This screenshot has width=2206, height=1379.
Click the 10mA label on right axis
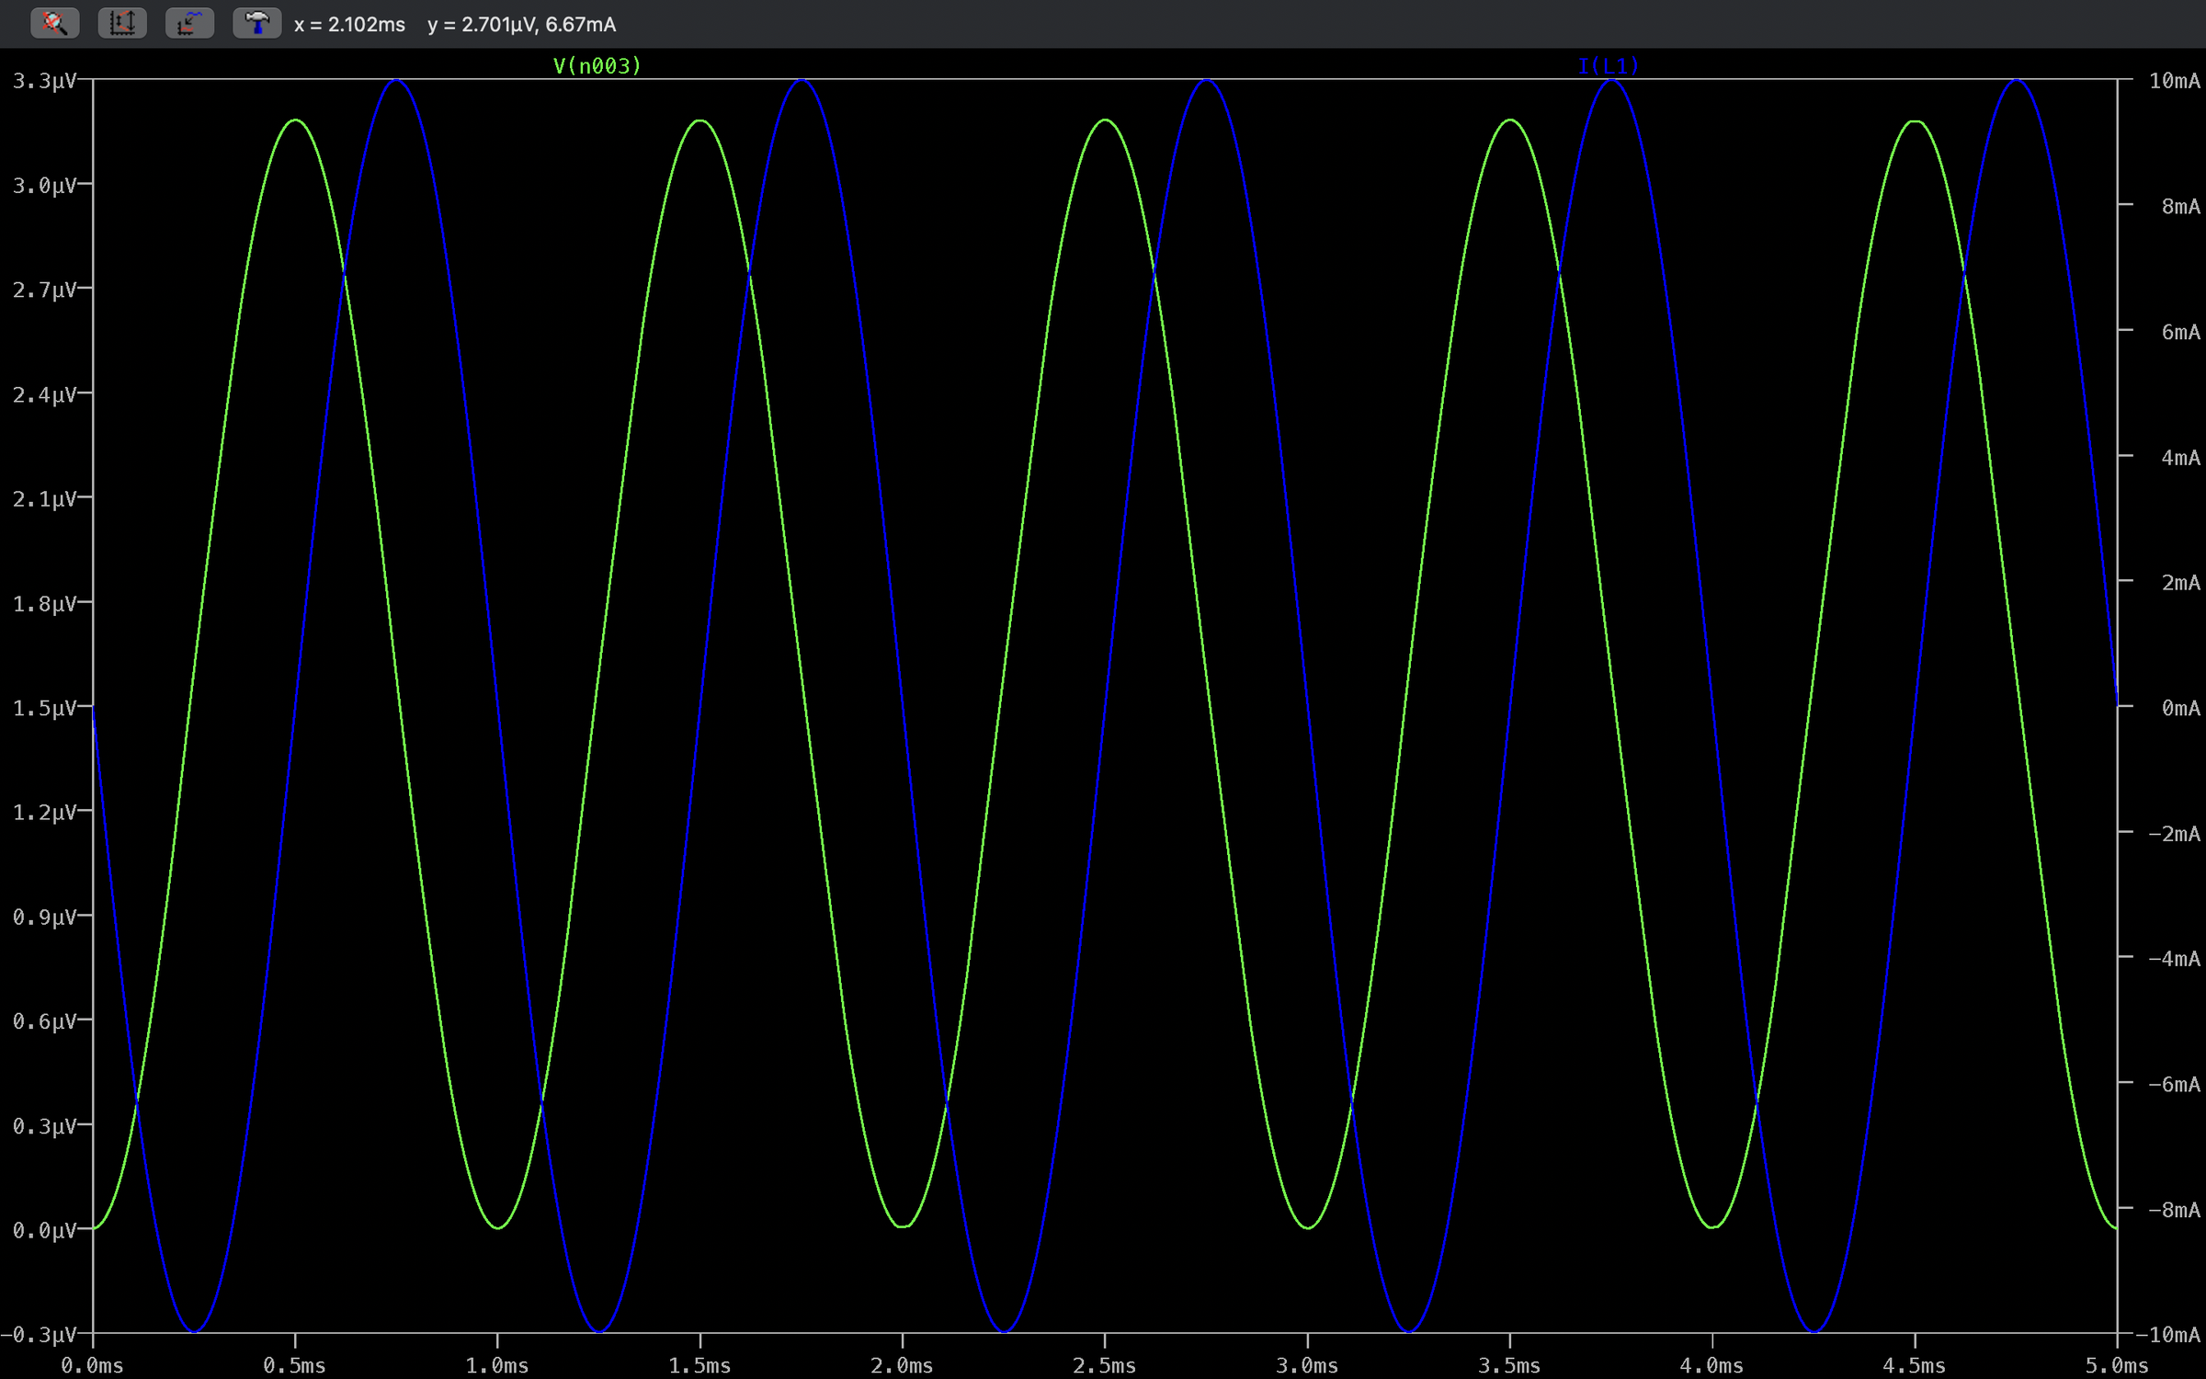click(2174, 81)
